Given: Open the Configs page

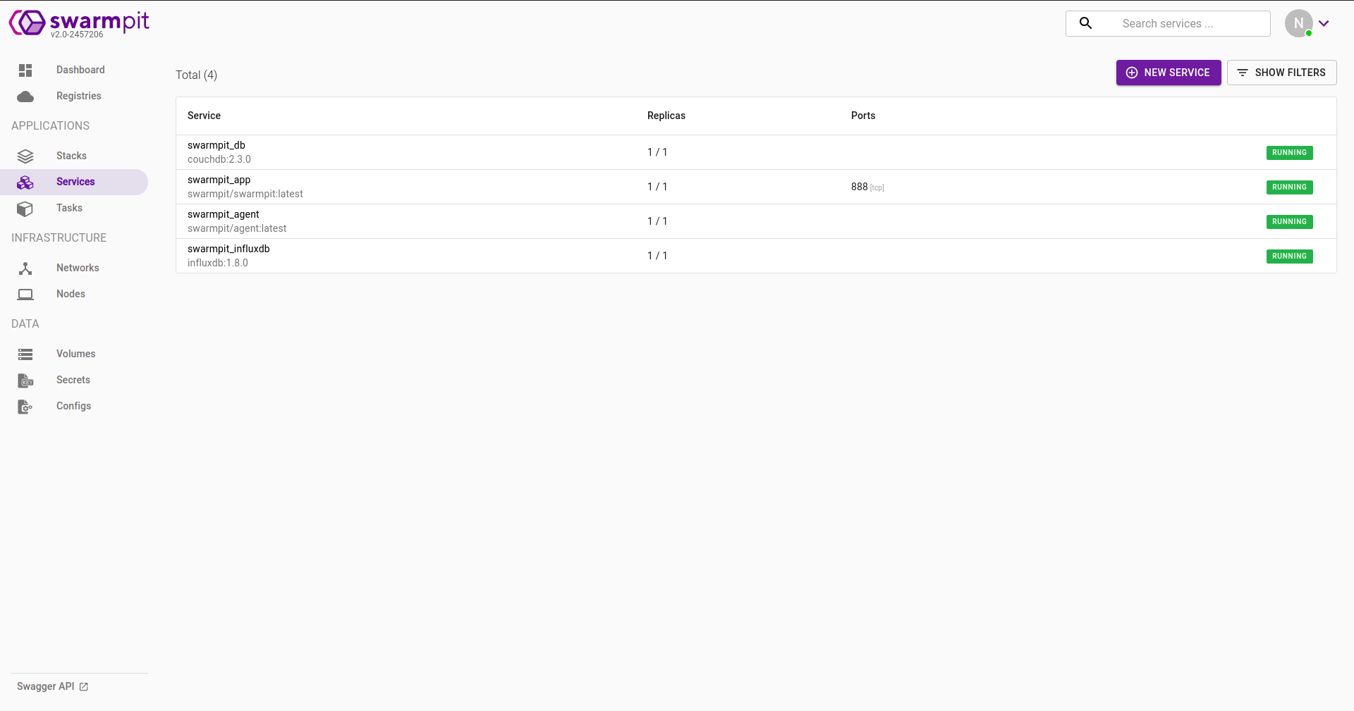Looking at the screenshot, I should 74,406.
